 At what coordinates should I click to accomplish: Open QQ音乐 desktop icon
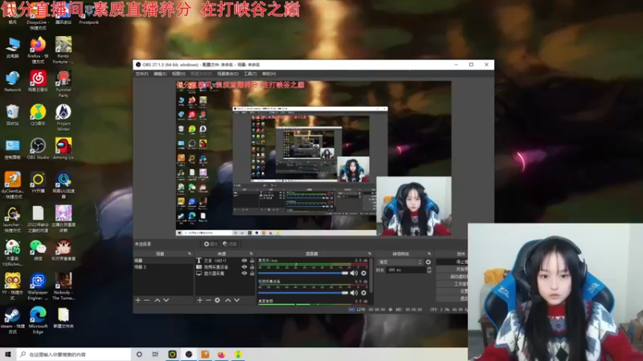38,115
